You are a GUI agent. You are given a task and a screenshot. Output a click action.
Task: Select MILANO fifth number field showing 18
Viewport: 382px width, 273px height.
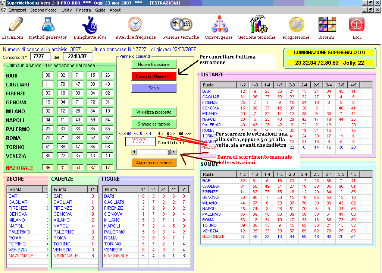tap(107, 111)
